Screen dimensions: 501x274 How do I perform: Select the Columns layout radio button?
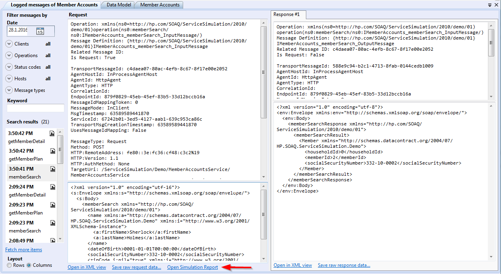(29, 265)
